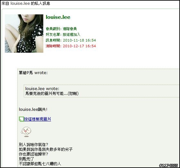Click the 會員識別 label
Viewport: 180px width, 168px height.
[53, 29]
